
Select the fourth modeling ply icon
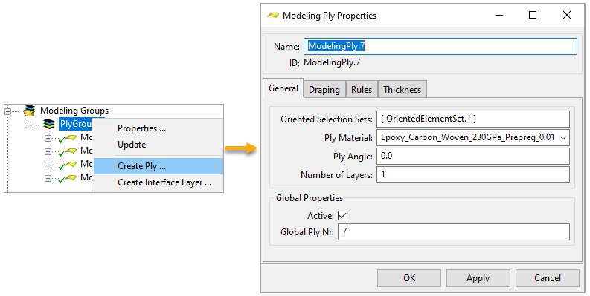click(68, 179)
